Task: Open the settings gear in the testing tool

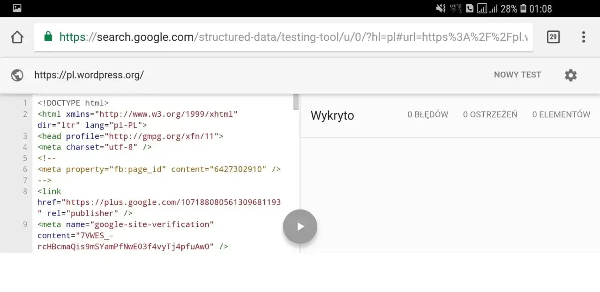Action: pyautogui.click(x=570, y=75)
